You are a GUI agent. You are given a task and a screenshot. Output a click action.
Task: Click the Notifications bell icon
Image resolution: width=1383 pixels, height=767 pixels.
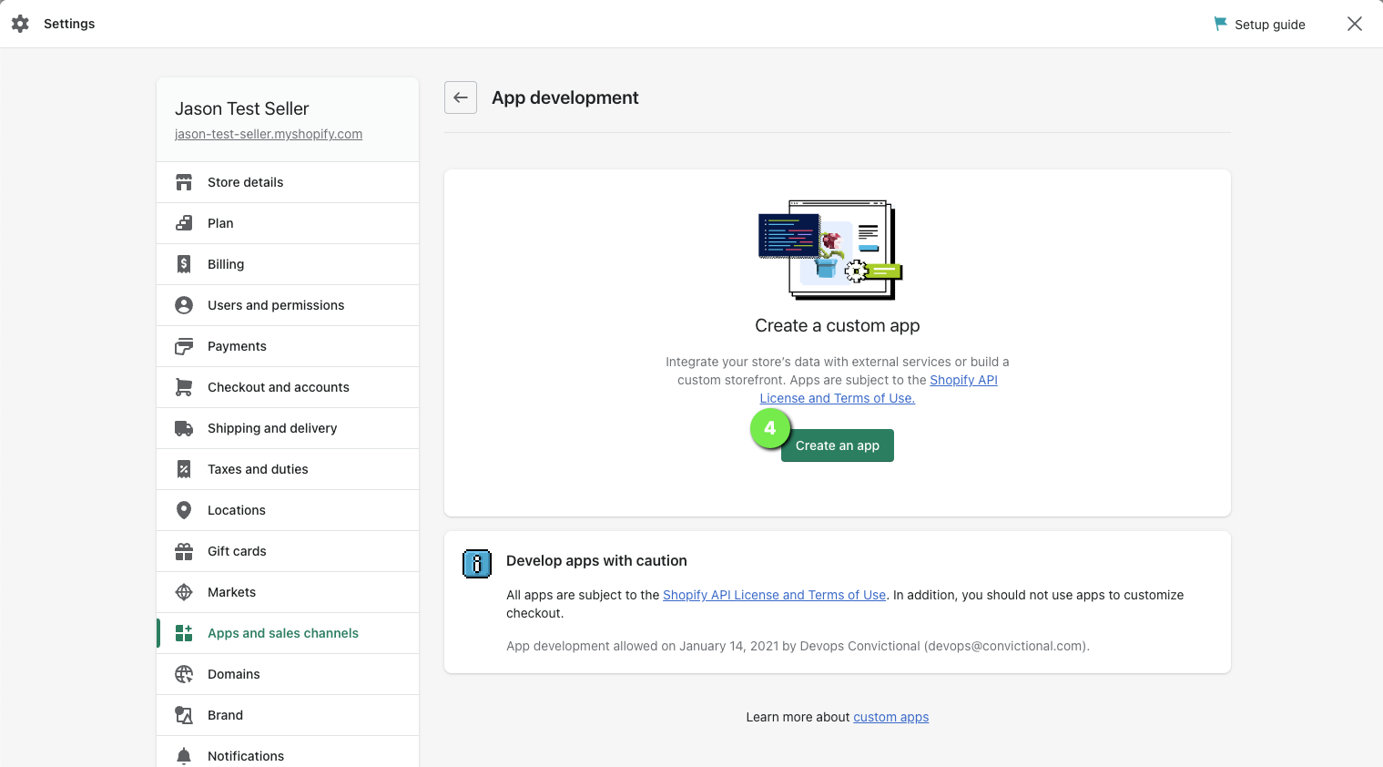pyautogui.click(x=184, y=756)
